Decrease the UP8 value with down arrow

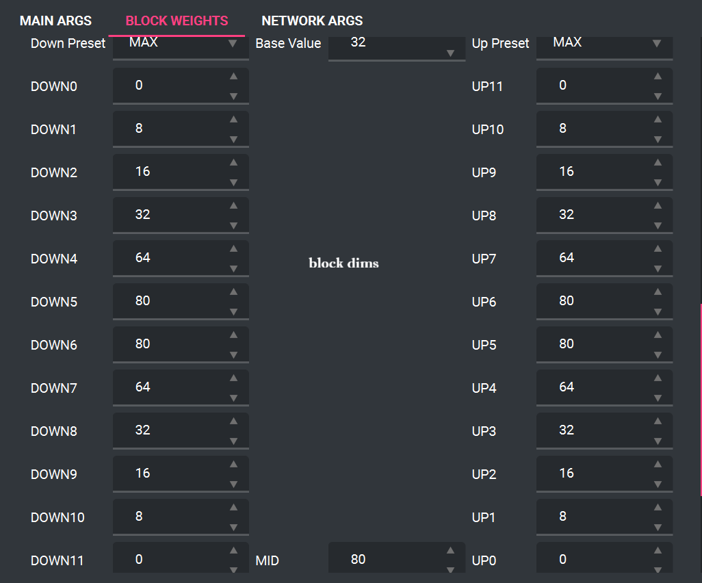coord(658,226)
